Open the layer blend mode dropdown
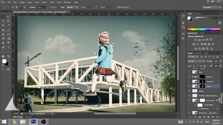This screenshot has height=125, width=223. click(196, 61)
